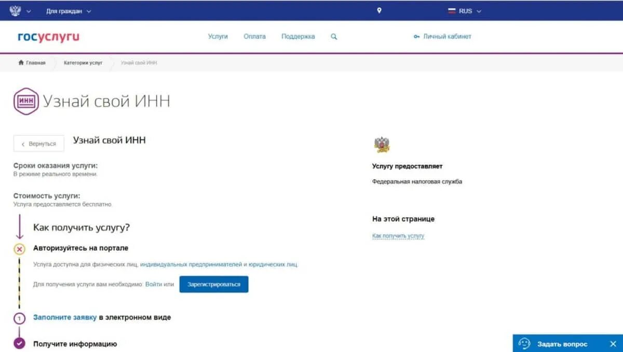Click the state emblem icon top-left
The height and width of the screenshot is (352, 623).
coord(15,9)
